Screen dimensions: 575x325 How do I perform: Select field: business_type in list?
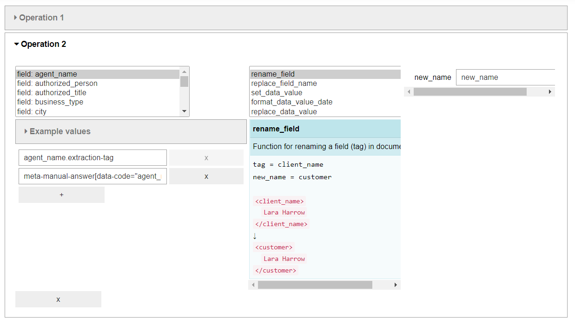tap(98, 102)
